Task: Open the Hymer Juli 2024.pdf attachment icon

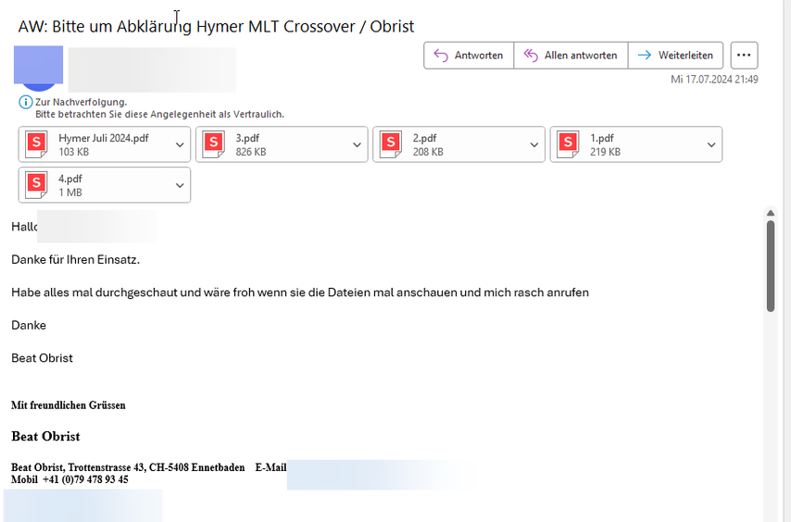Action: point(37,144)
